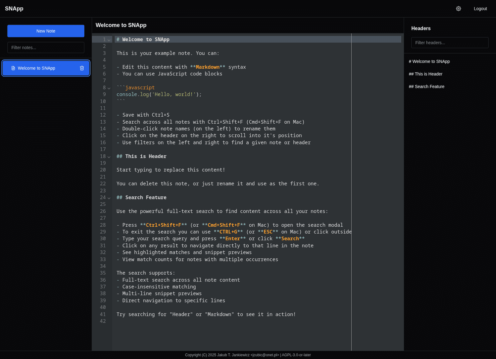
Task: Select the Welcome to SNApp note in sidebar
Action: coord(37,68)
